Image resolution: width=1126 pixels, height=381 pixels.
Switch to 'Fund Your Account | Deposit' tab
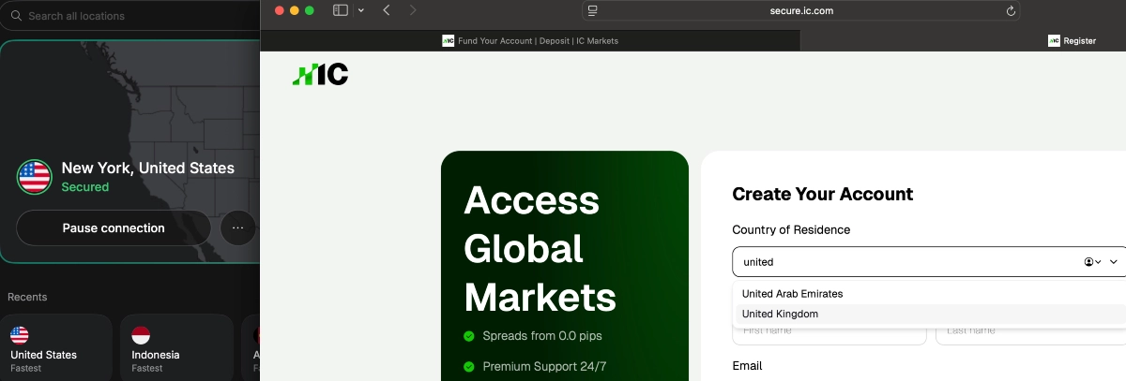point(530,40)
